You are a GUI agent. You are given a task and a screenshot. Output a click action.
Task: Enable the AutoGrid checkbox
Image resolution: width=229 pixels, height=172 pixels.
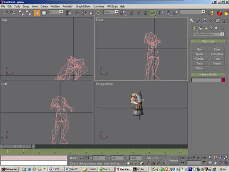pos(215,45)
